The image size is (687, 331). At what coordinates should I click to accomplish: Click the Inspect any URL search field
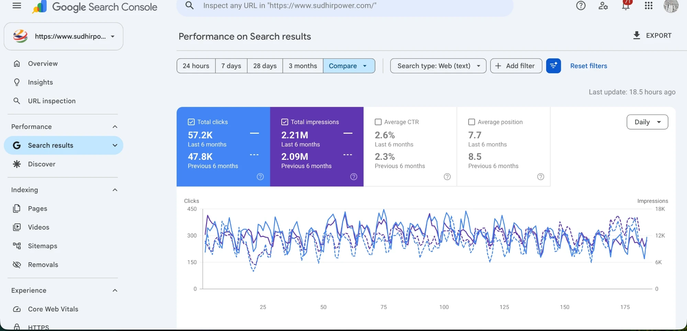click(x=345, y=6)
